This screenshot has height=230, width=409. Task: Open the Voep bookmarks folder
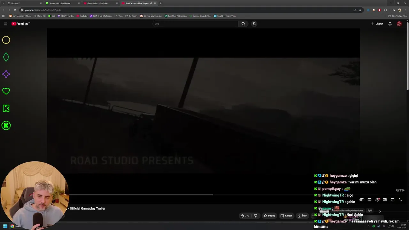[x=119, y=16]
